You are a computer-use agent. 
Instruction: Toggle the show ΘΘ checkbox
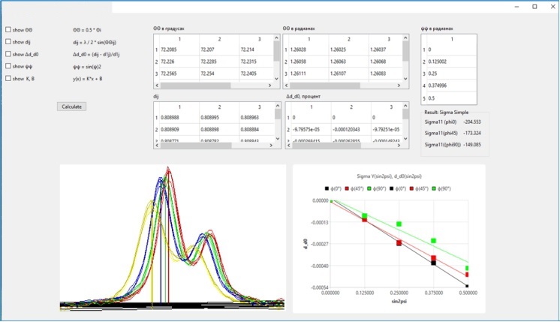(x=8, y=30)
